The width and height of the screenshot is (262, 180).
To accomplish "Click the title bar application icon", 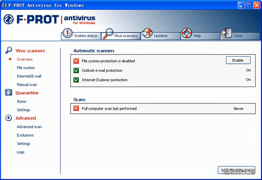I will click(4, 5).
